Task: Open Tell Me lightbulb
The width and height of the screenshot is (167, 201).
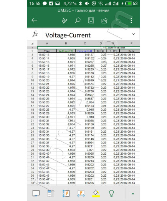Action: coord(111,193)
